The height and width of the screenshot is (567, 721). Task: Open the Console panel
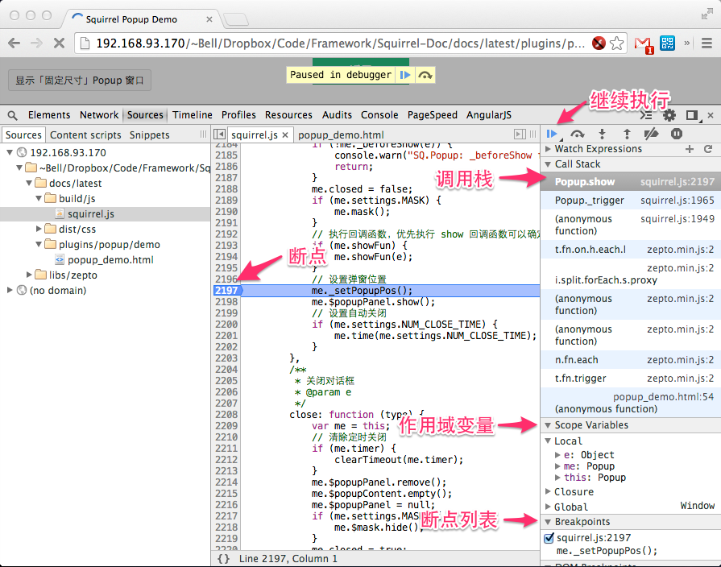(x=379, y=115)
